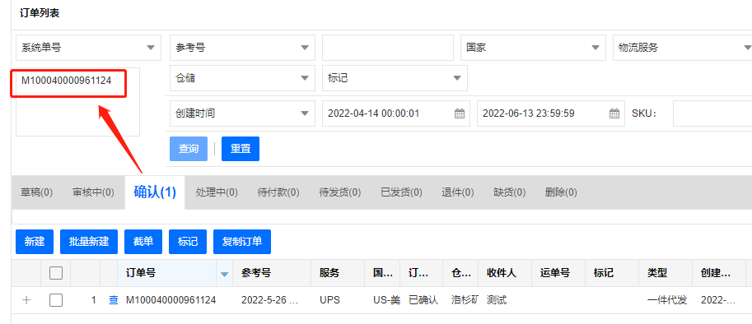Click the 一件代发 type cell
The image size is (752, 324).
(x=667, y=300)
